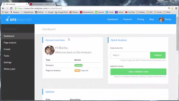Image resolution: width=179 pixels, height=101 pixels.
Task: Click the Account overview heading
Action: point(55,40)
